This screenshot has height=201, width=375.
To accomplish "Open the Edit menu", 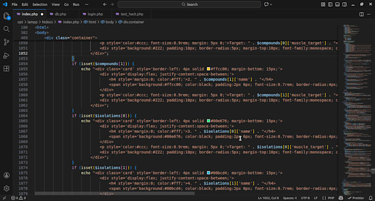I will 25,4.
